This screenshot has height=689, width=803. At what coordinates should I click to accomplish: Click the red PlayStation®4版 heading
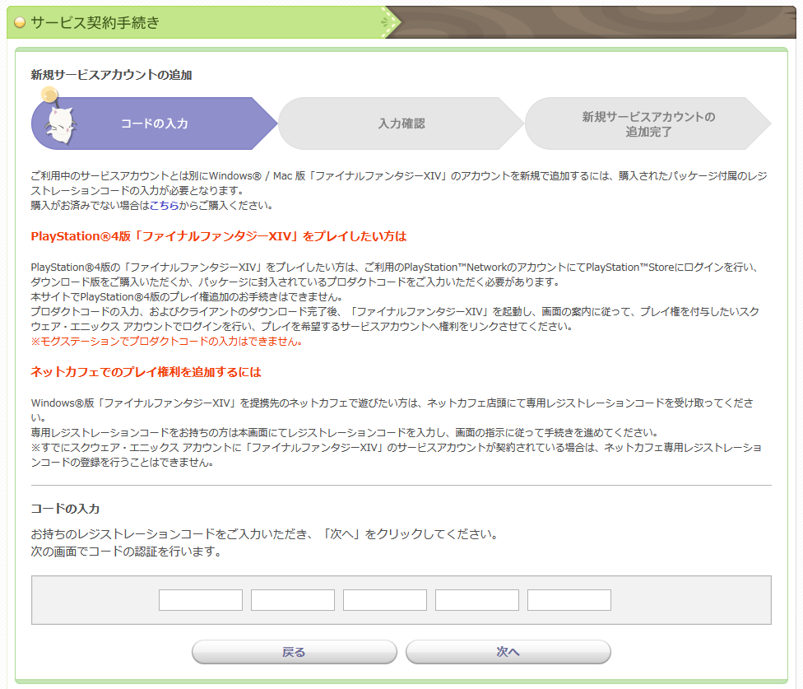tap(219, 236)
